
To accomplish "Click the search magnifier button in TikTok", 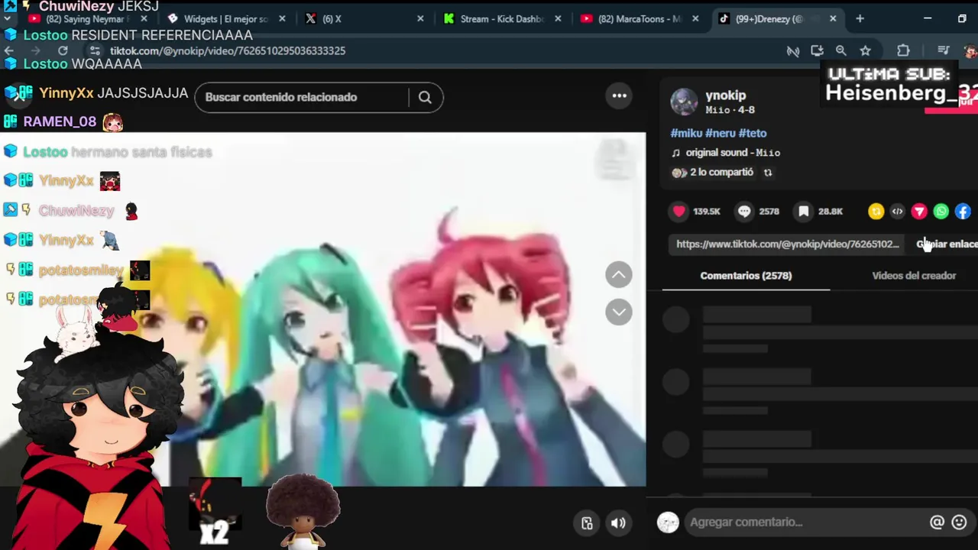I will click(x=425, y=97).
